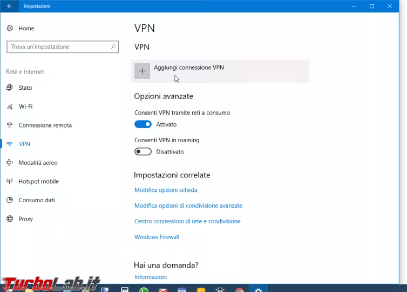This screenshot has width=407, height=292.
Task: Click 'Aggiungi connessione VPN' label
Action: click(x=189, y=68)
